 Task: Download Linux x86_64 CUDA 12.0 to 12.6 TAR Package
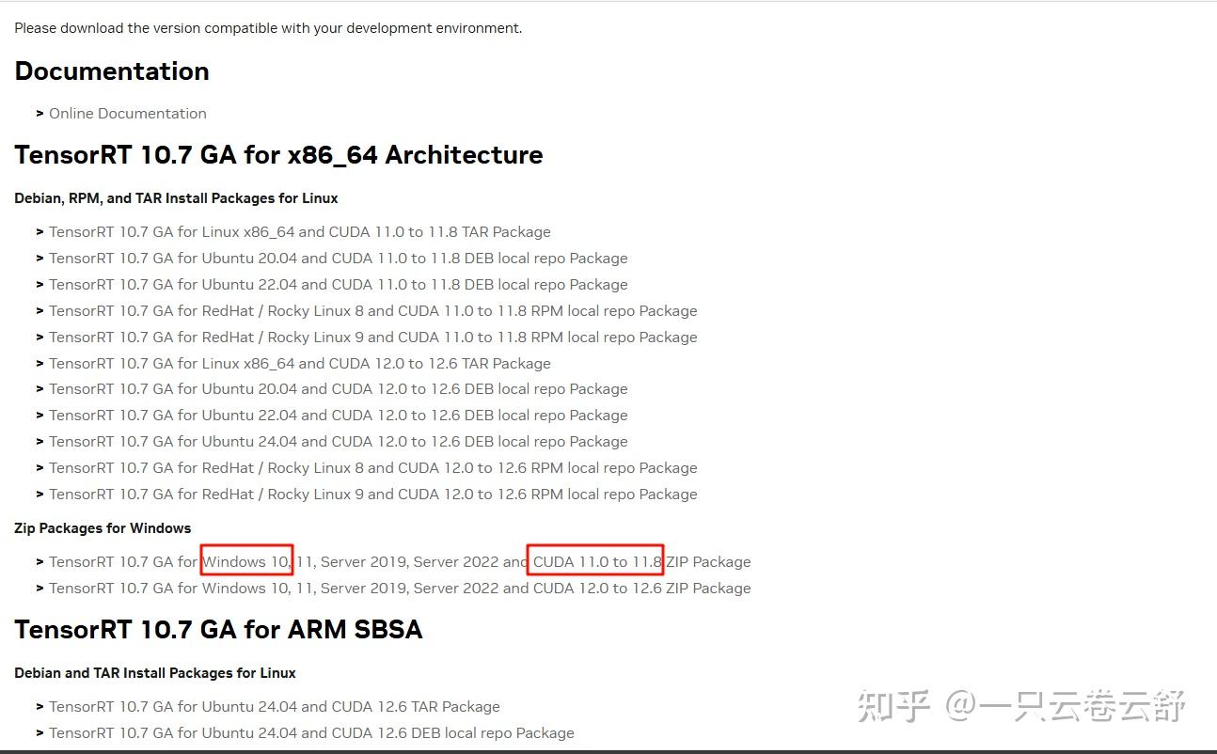[299, 364]
